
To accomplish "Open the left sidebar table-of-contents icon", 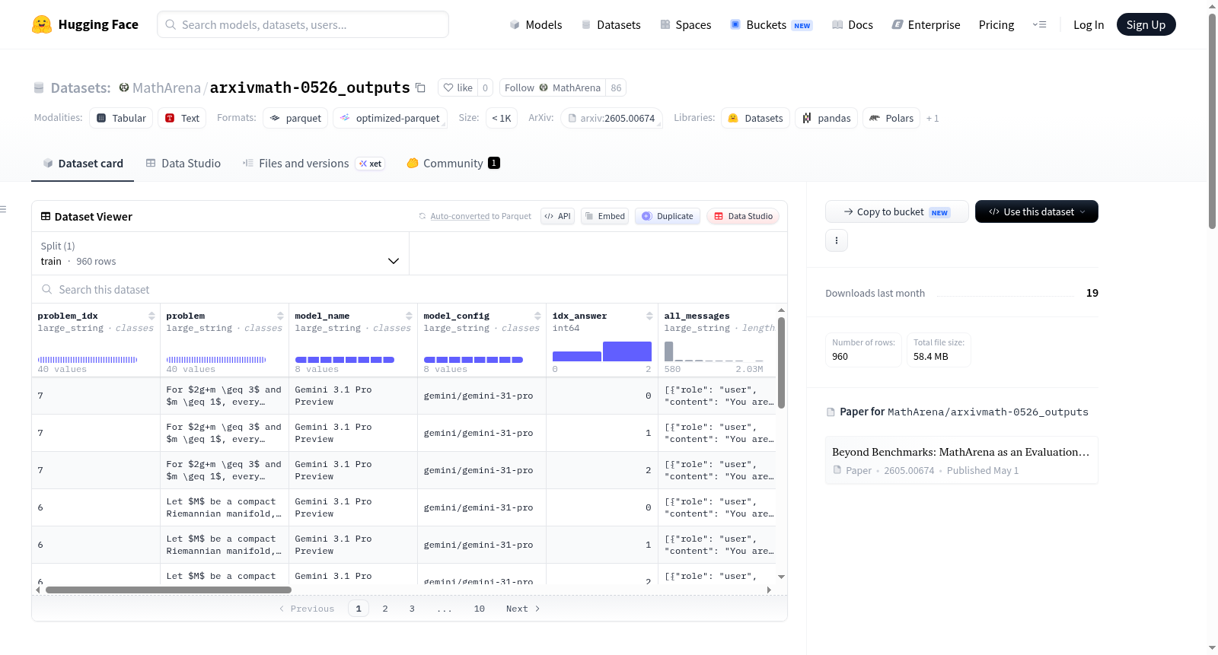I will point(3,209).
